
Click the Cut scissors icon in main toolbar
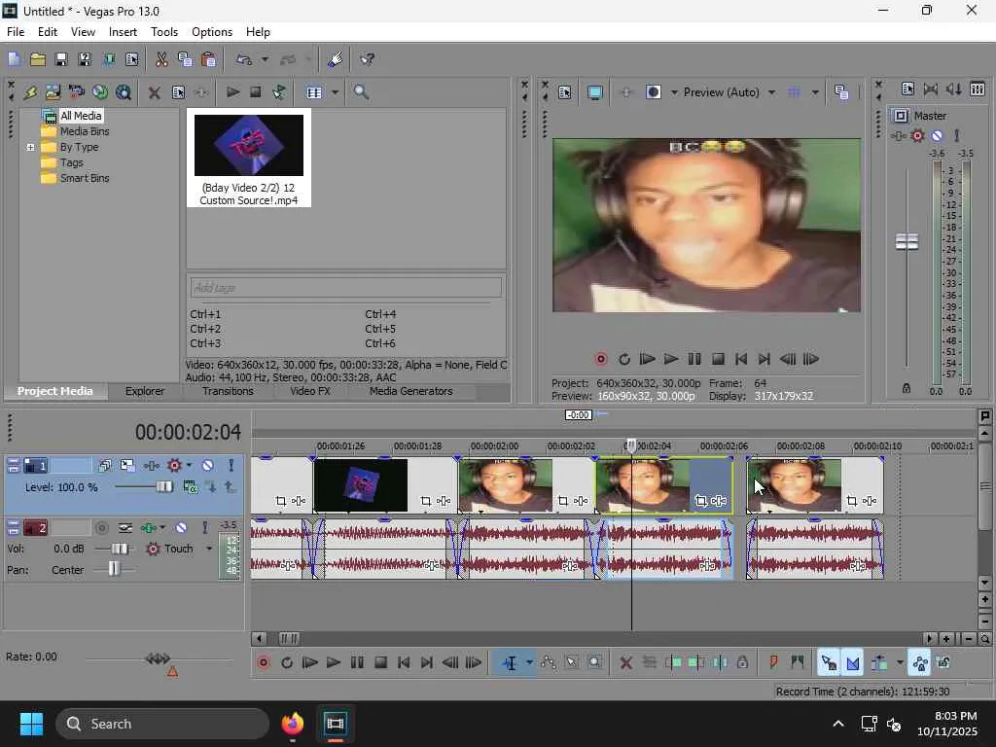[x=161, y=60]
